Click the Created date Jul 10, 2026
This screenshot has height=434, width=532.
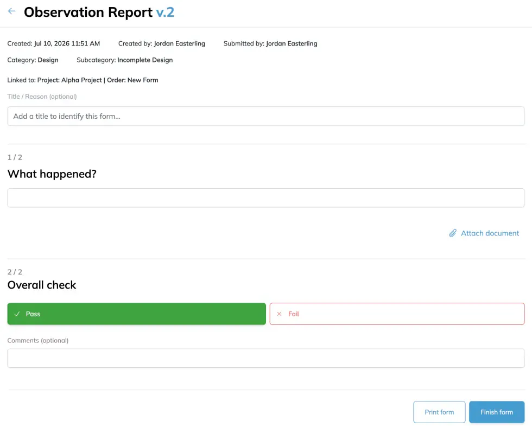(x=54, y=43)
